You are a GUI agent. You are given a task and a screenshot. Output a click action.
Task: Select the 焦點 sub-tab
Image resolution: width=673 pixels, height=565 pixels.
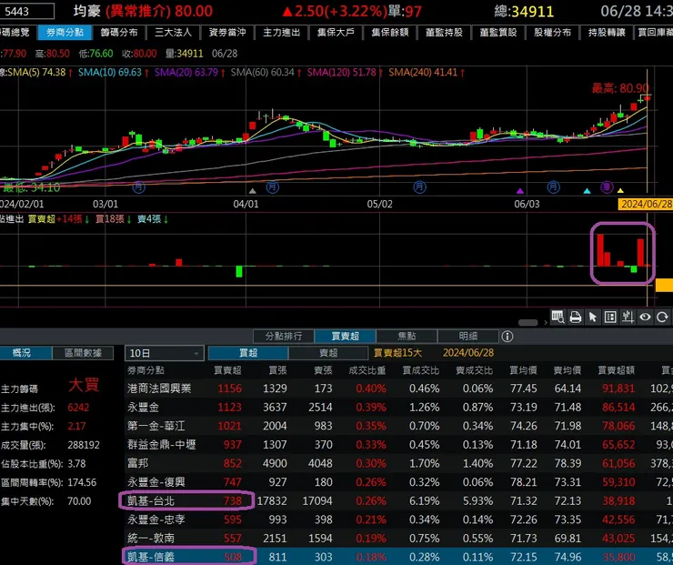[407, 336]
